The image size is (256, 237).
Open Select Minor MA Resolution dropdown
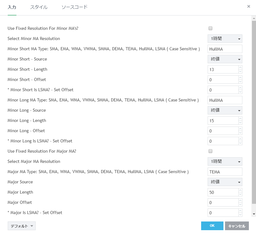[225, 38]
